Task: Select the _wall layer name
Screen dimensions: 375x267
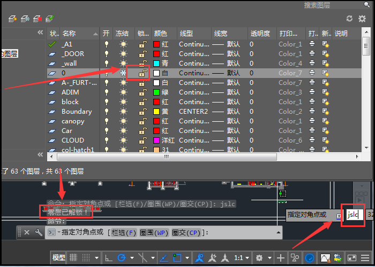Action: [69, 64]
